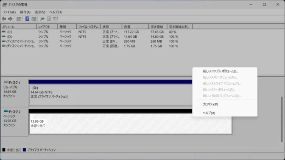Viewport: 285px width, 160px height.
Task: Click the 57.63 GB free space cell
Action: (157, 32)
